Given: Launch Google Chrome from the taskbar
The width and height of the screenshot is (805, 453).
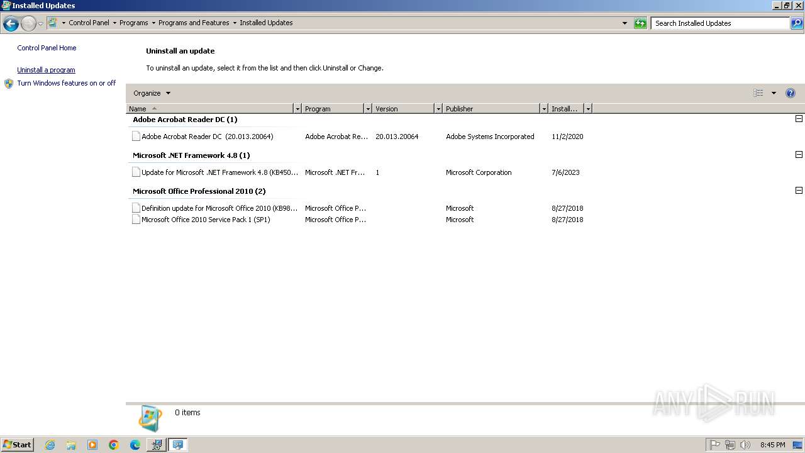Looking at the screenshot, I should point(114,445).
